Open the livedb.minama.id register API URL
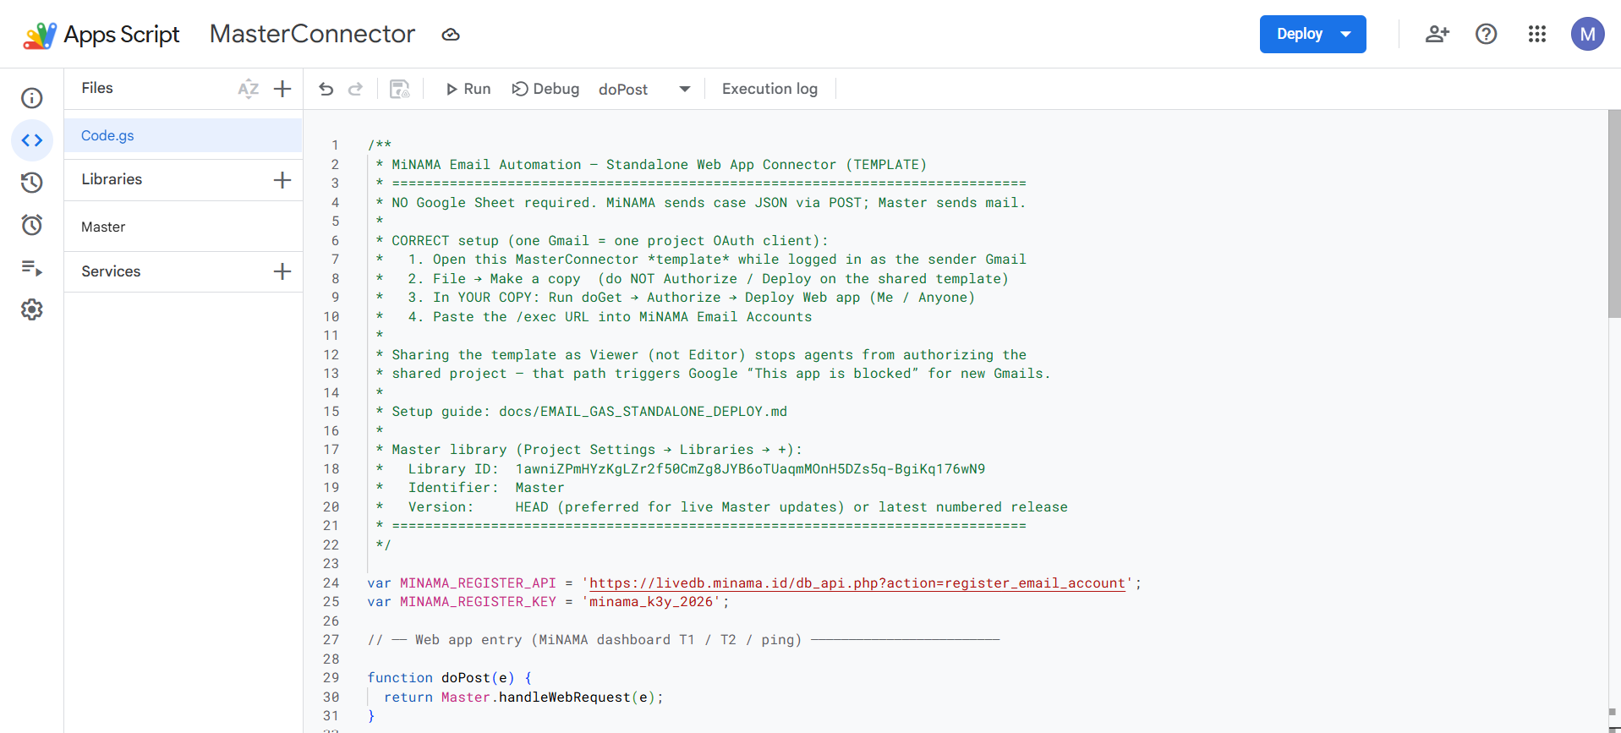This screenshot has width=1621, height=733. pos(857,583)
